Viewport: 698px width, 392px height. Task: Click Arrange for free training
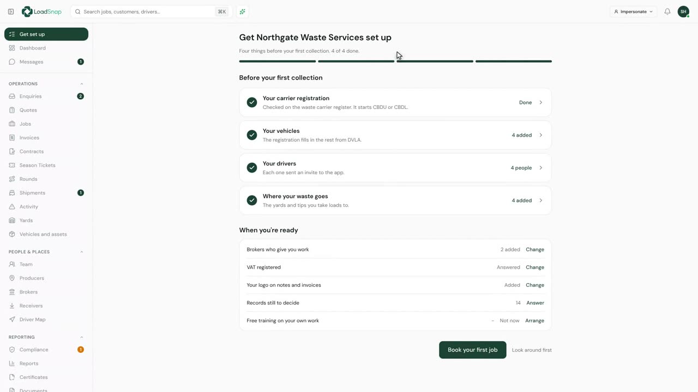pyautogui.click(x=534, y=321)
